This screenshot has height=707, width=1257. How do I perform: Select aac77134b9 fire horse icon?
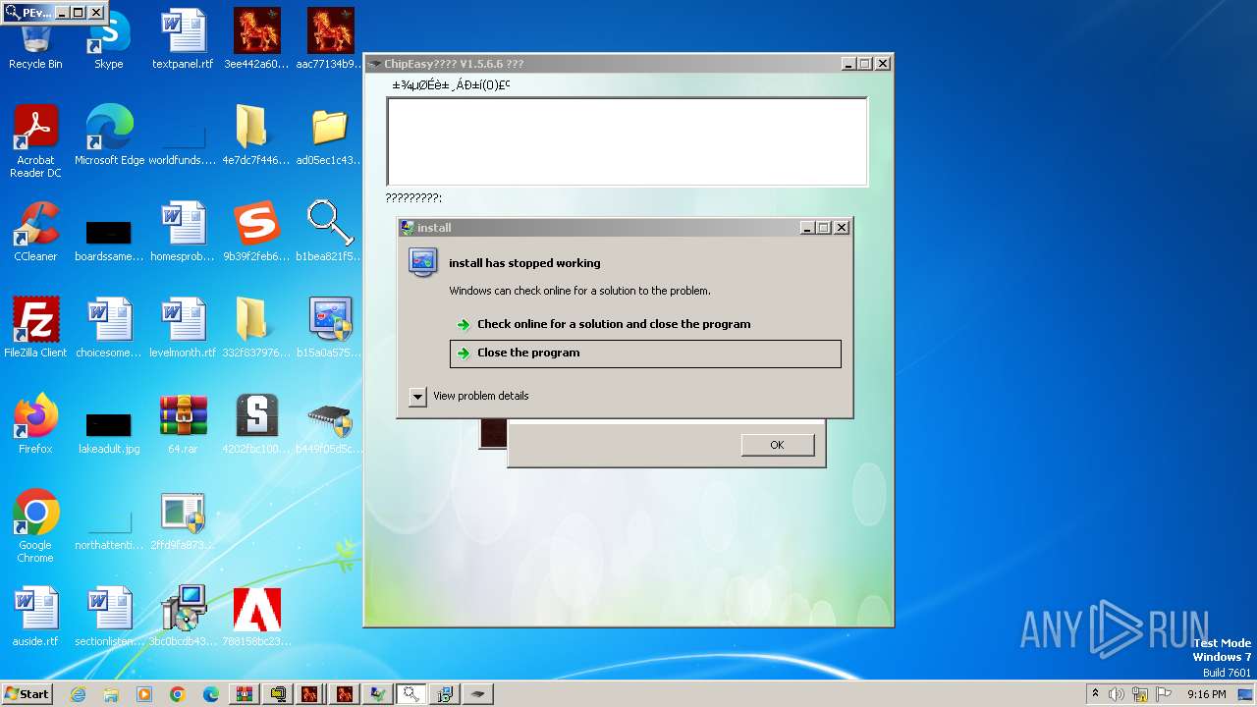330,41
